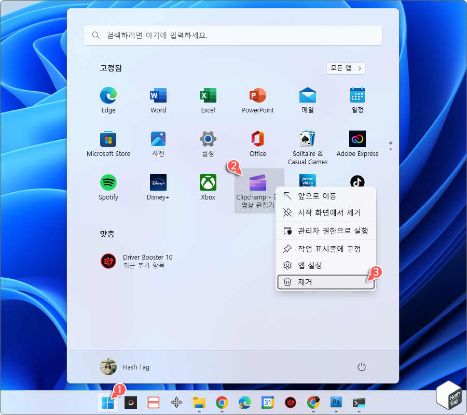This screenshot has height=415, width=467.
Task: Launch Photoshop from the taskbar
Action: coord(336,402)
